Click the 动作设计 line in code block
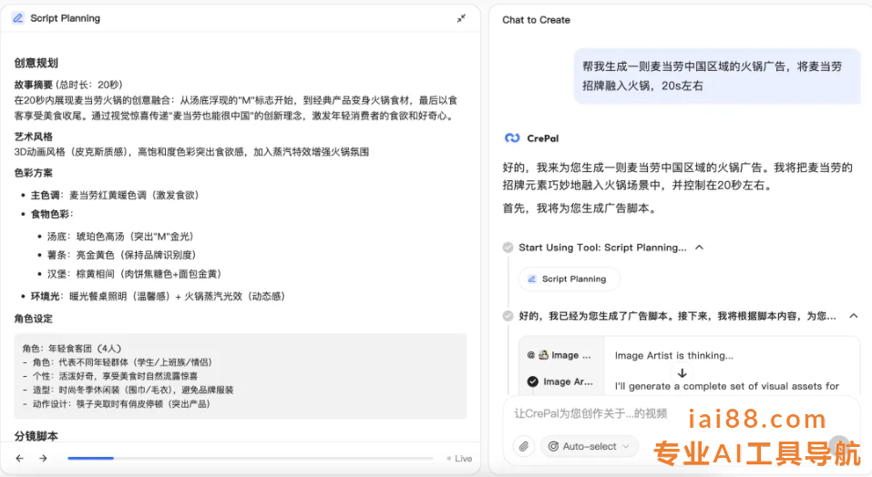872x477 pixels. click(x=117, y=403)
